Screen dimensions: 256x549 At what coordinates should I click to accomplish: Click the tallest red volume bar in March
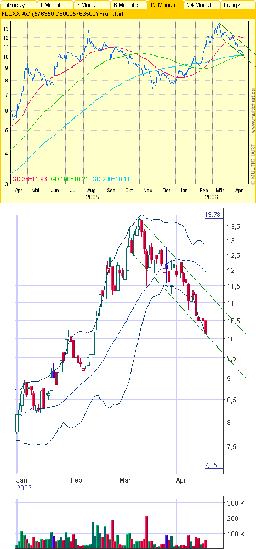point(146,532)
